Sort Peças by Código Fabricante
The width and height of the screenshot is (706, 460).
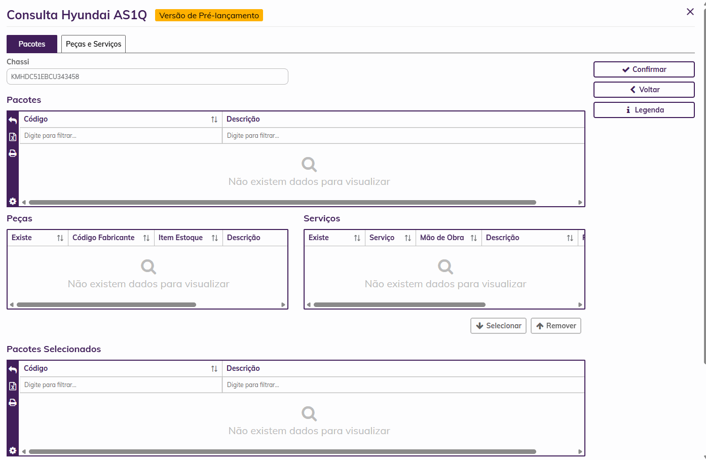click(x=146, y=238)
